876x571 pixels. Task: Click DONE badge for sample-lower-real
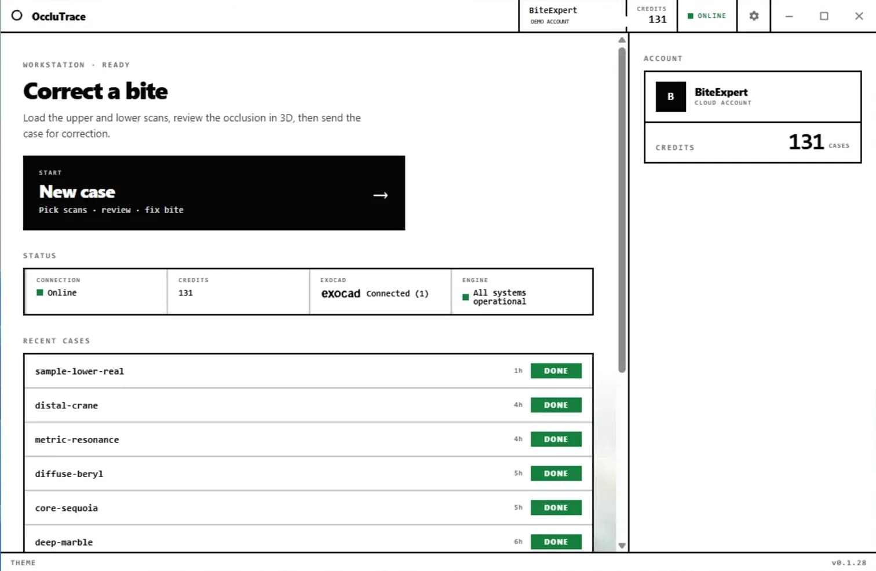pyautogui.click(x=556, y=371)
